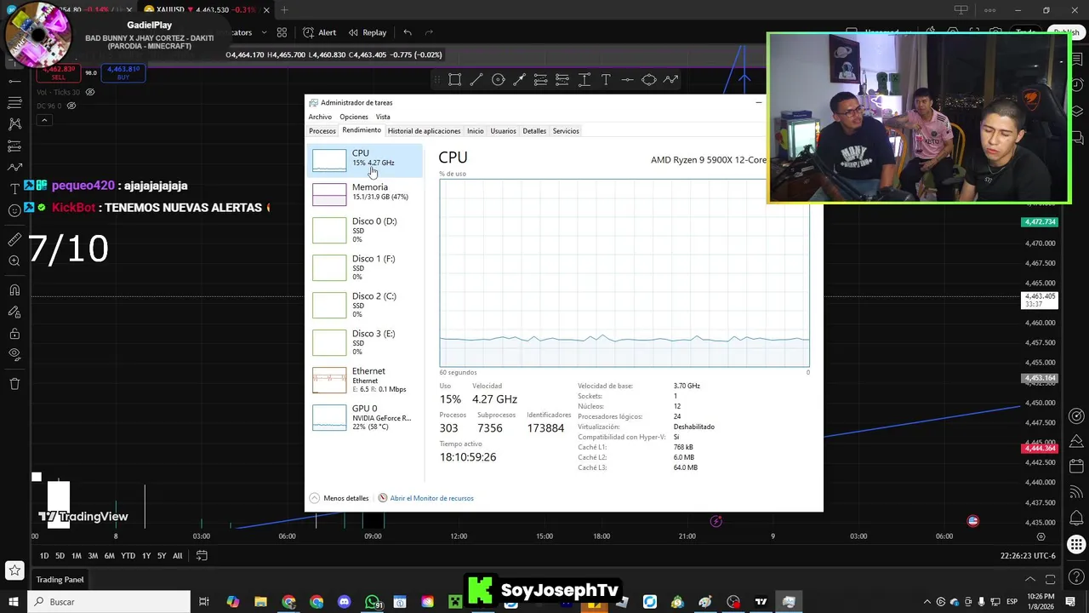
Task: Select Disco 0 (D:) in the sidebar
Action: pyautogui.click(x=364, y=230)
